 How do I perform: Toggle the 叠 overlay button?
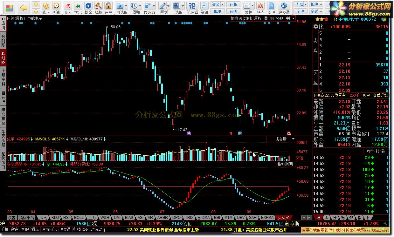(x=266, y=18)
